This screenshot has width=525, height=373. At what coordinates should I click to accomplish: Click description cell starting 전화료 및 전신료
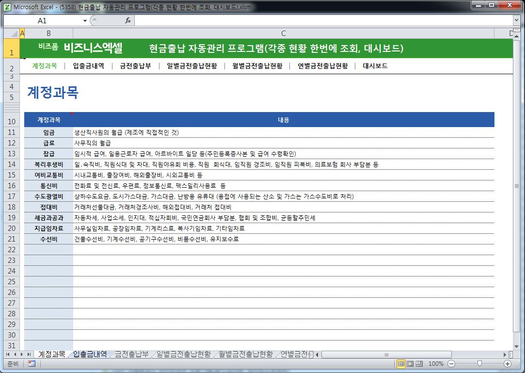coord(284,186)
